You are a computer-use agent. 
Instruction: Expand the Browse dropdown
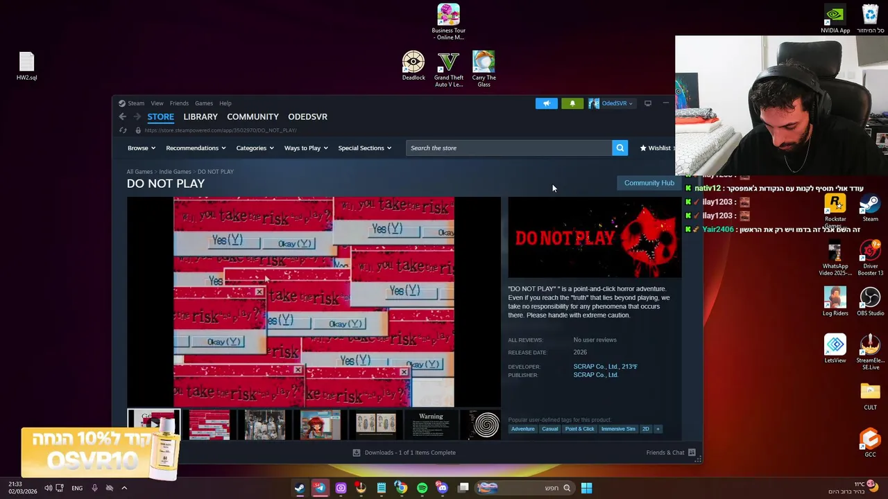(141, 148)
